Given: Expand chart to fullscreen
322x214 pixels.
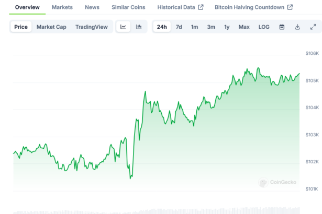Looking at the screenshot, I should tap(313, 27).
